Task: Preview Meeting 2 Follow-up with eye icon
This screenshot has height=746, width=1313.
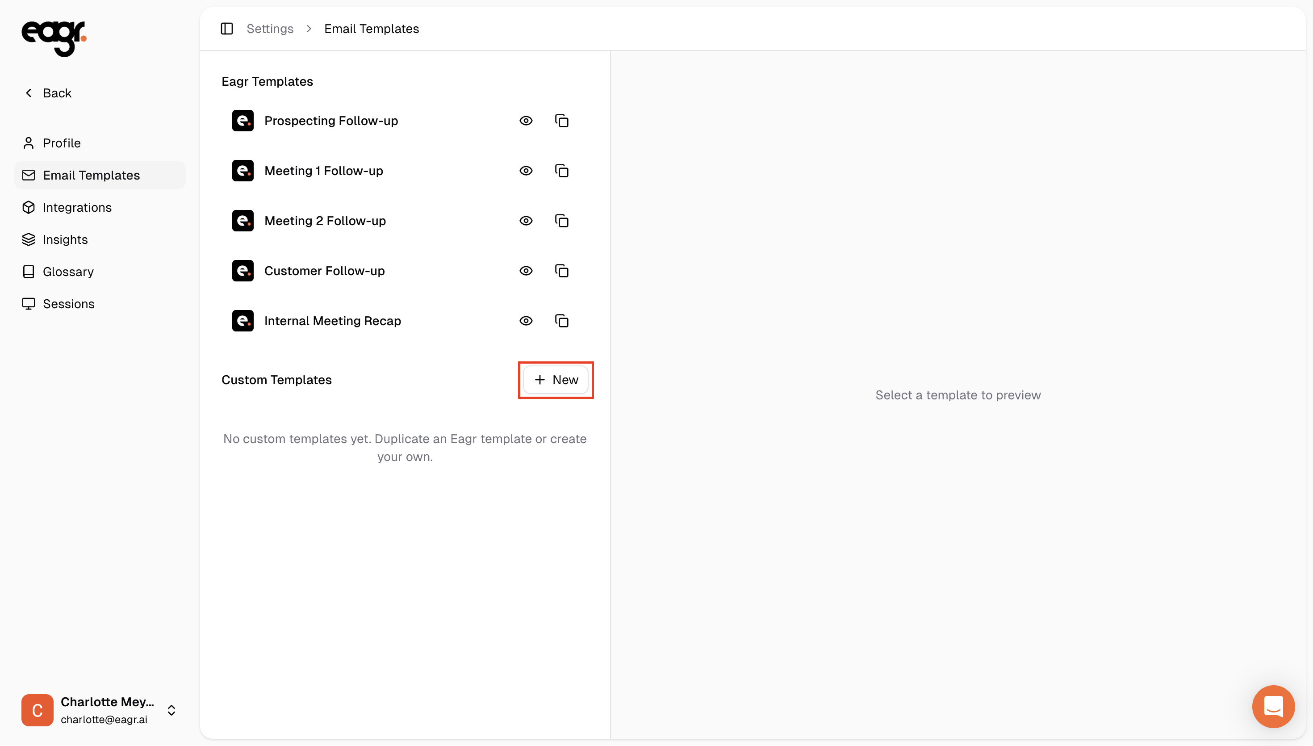Action: pyautogui.click(x=526, y=221)
